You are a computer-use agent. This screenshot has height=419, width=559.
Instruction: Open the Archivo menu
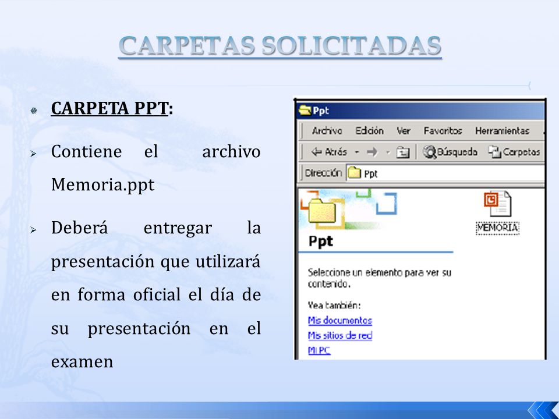pyautogui.click(x=327, y=131)
